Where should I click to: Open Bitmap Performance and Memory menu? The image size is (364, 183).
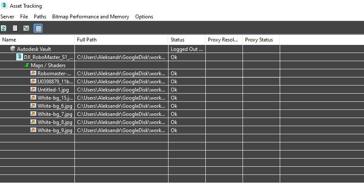[x=91, y=17]
